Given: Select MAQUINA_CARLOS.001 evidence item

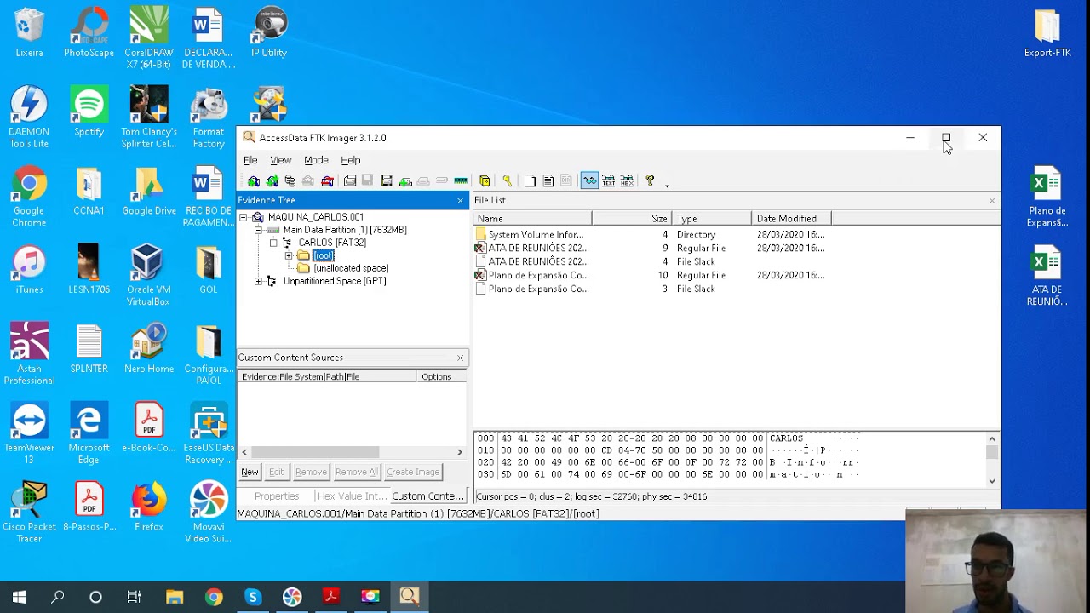Looking at the screenshot, I should (316, 217).
